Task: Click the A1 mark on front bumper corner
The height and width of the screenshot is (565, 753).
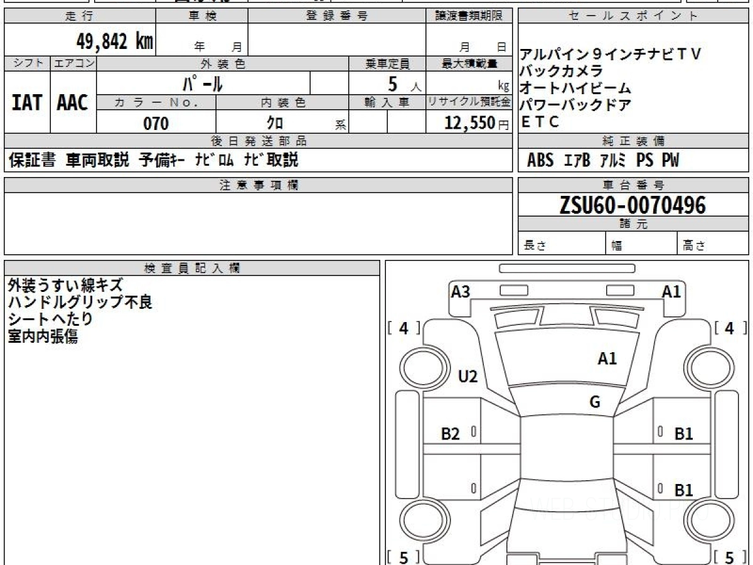Action: click(x=671, y=291)
